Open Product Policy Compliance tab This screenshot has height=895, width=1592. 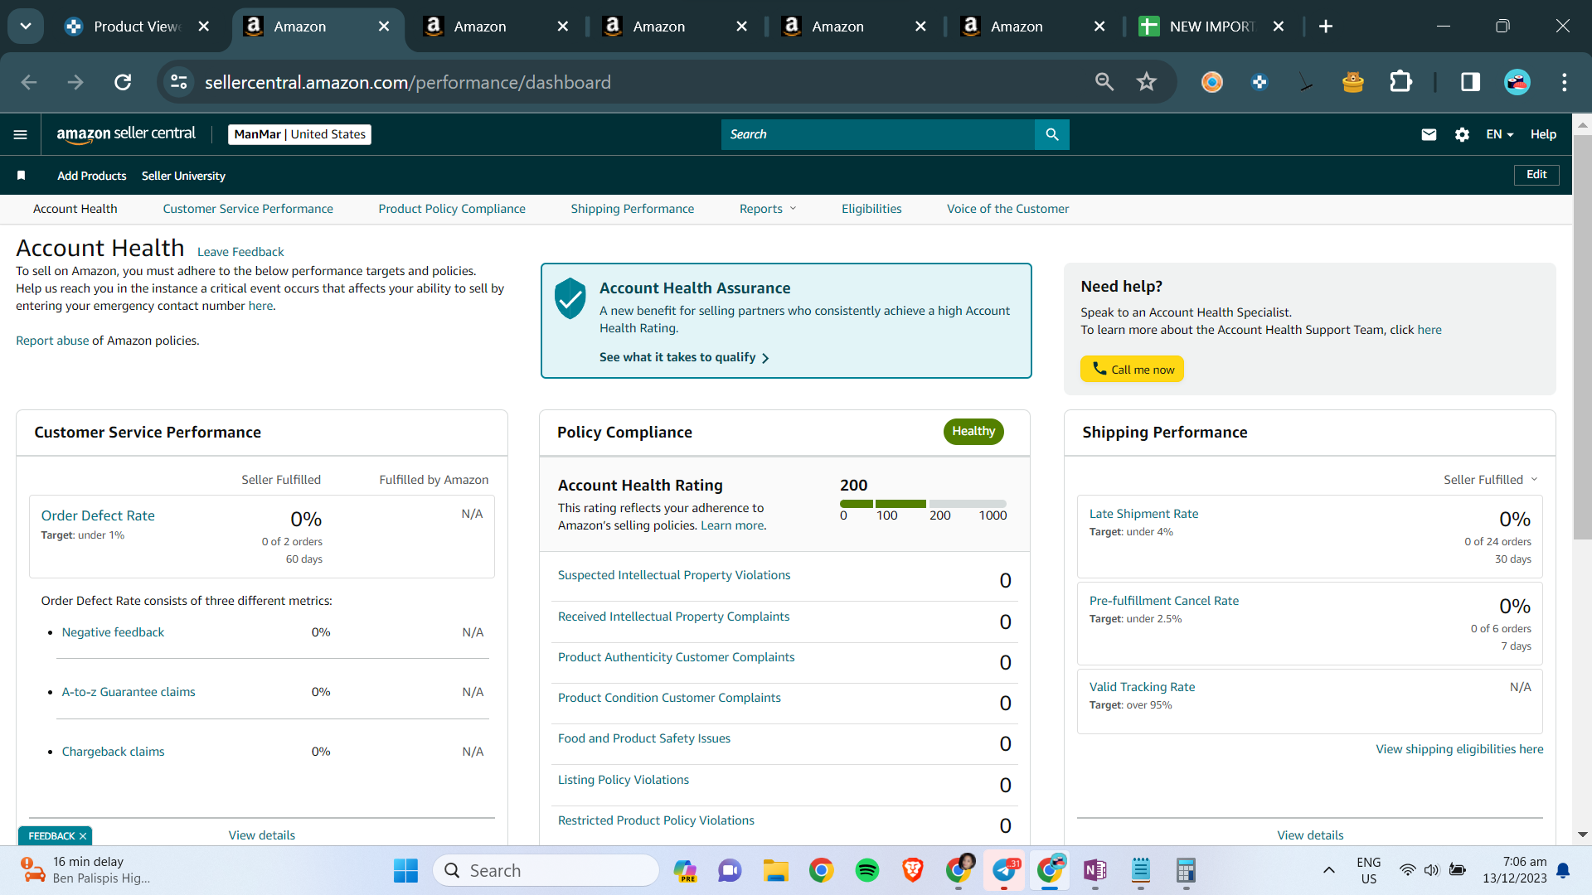click(x=452, y=209)
